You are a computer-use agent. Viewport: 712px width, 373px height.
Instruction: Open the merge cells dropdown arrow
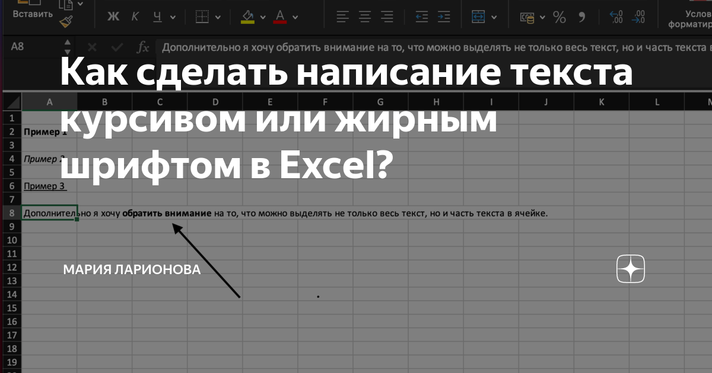pos(495,17)
